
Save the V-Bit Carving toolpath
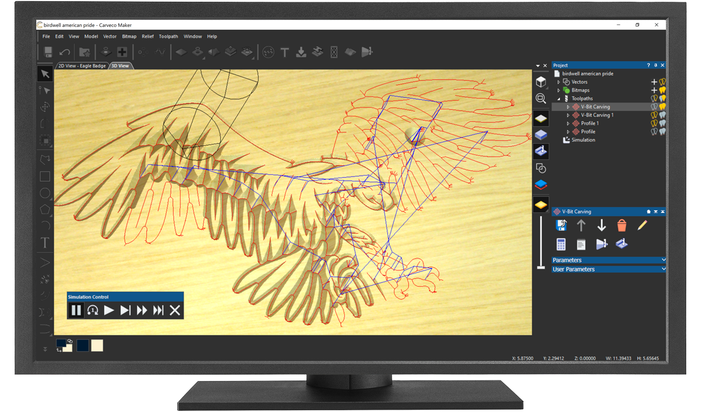[x=561, y=226]
